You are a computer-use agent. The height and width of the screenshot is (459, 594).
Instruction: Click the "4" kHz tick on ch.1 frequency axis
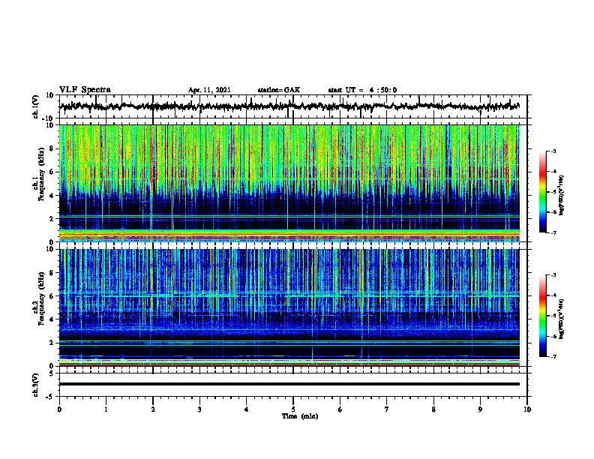(52, 196)
